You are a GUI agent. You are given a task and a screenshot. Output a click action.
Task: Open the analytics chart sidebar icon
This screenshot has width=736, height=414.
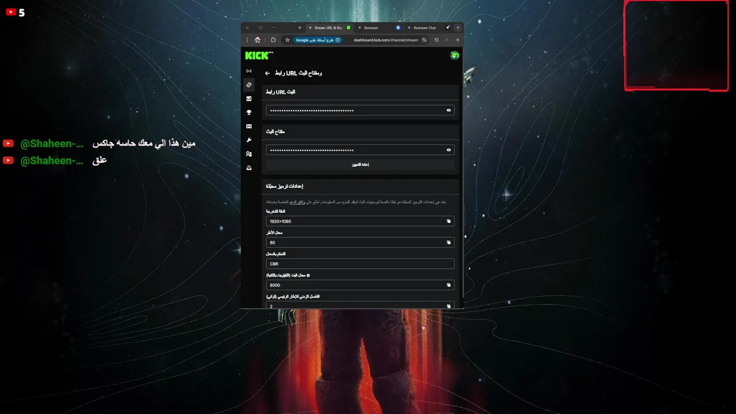249,99
